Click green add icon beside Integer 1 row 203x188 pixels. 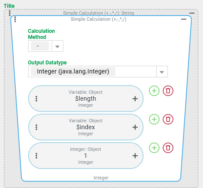[154, 148]
